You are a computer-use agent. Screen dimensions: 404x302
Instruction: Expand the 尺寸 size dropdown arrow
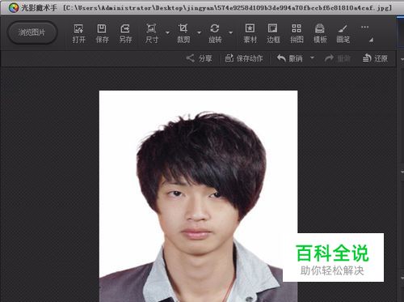coord(167,32)
